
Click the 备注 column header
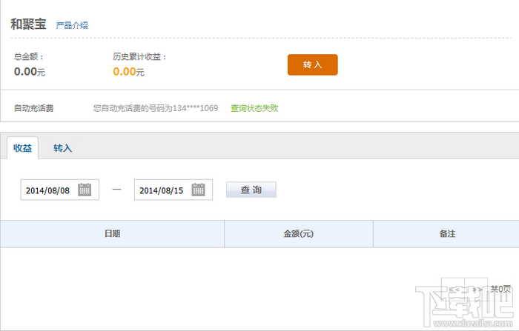click(447, 234)
